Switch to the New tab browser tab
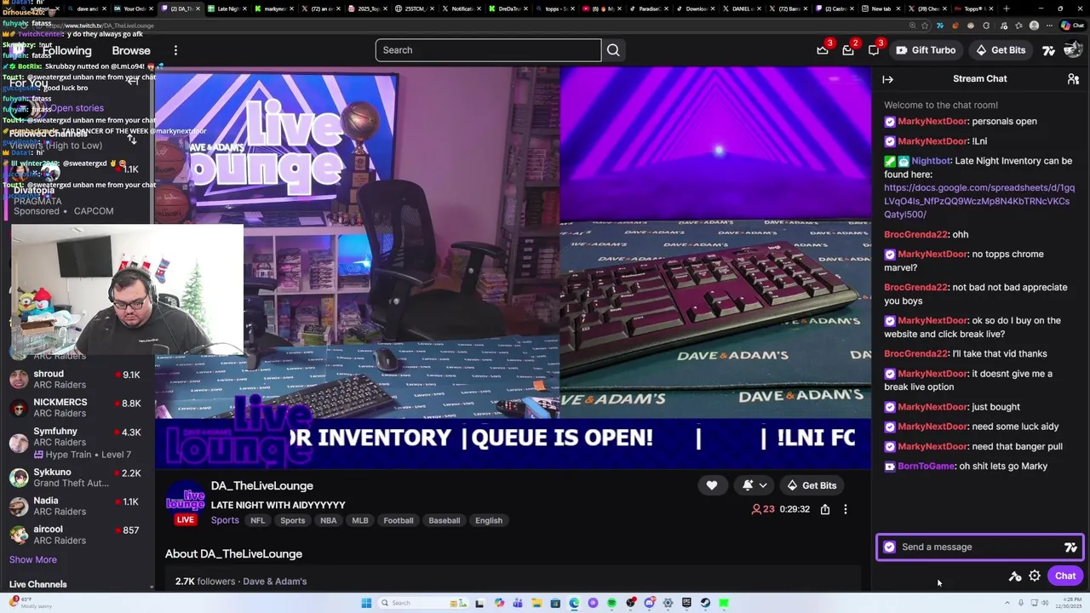Image resolution: width=1090 pixels, height=613 pixels. coord(881,9)
